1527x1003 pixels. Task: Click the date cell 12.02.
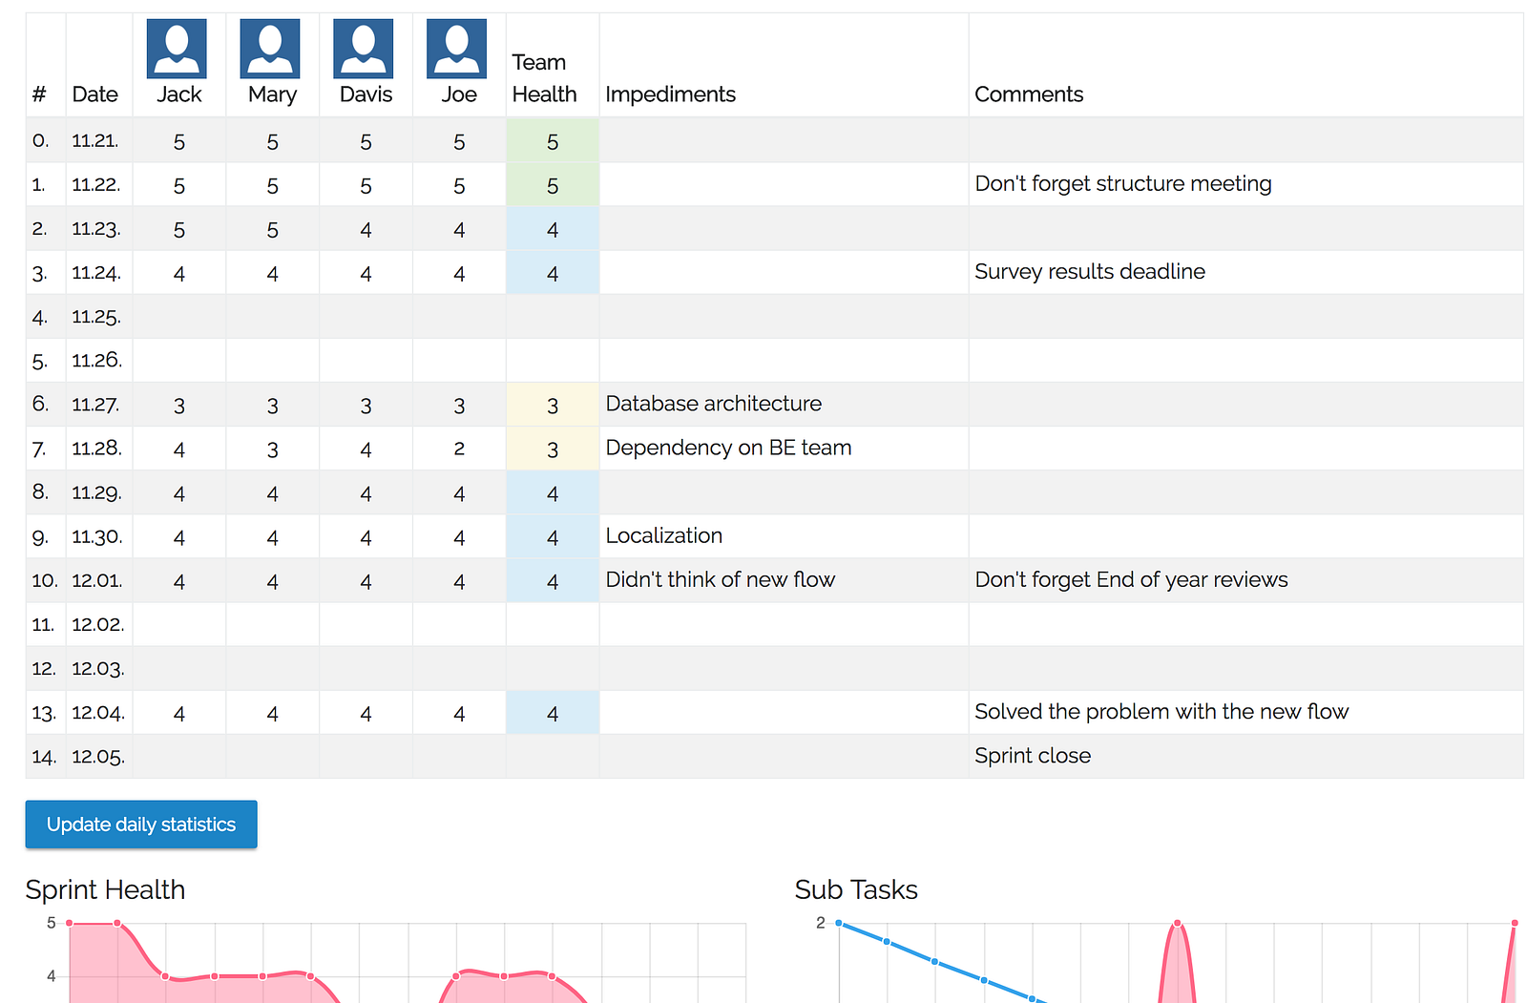point(98,625)
